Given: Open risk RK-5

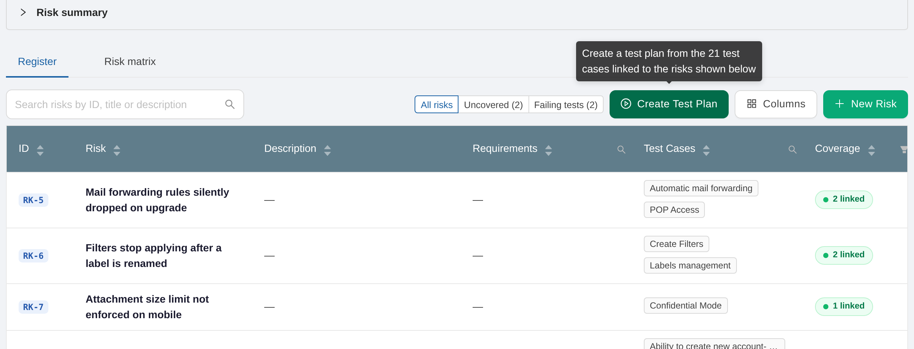Looking at the screenshot, I should (33, 200).
